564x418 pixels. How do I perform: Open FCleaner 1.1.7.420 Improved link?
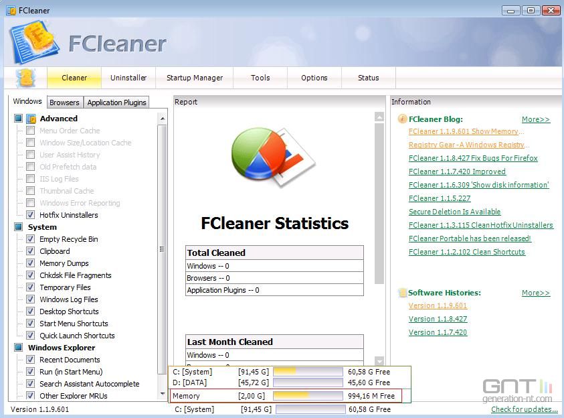tap(457, 171)
